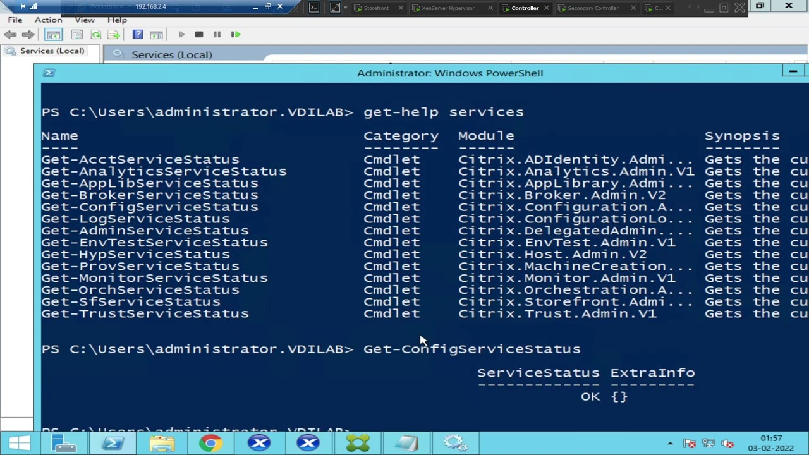The height and width of the screenshot is (455, 809).
Task: Open the second Citrix taskbar icon
Action: [x=308, y=444]
